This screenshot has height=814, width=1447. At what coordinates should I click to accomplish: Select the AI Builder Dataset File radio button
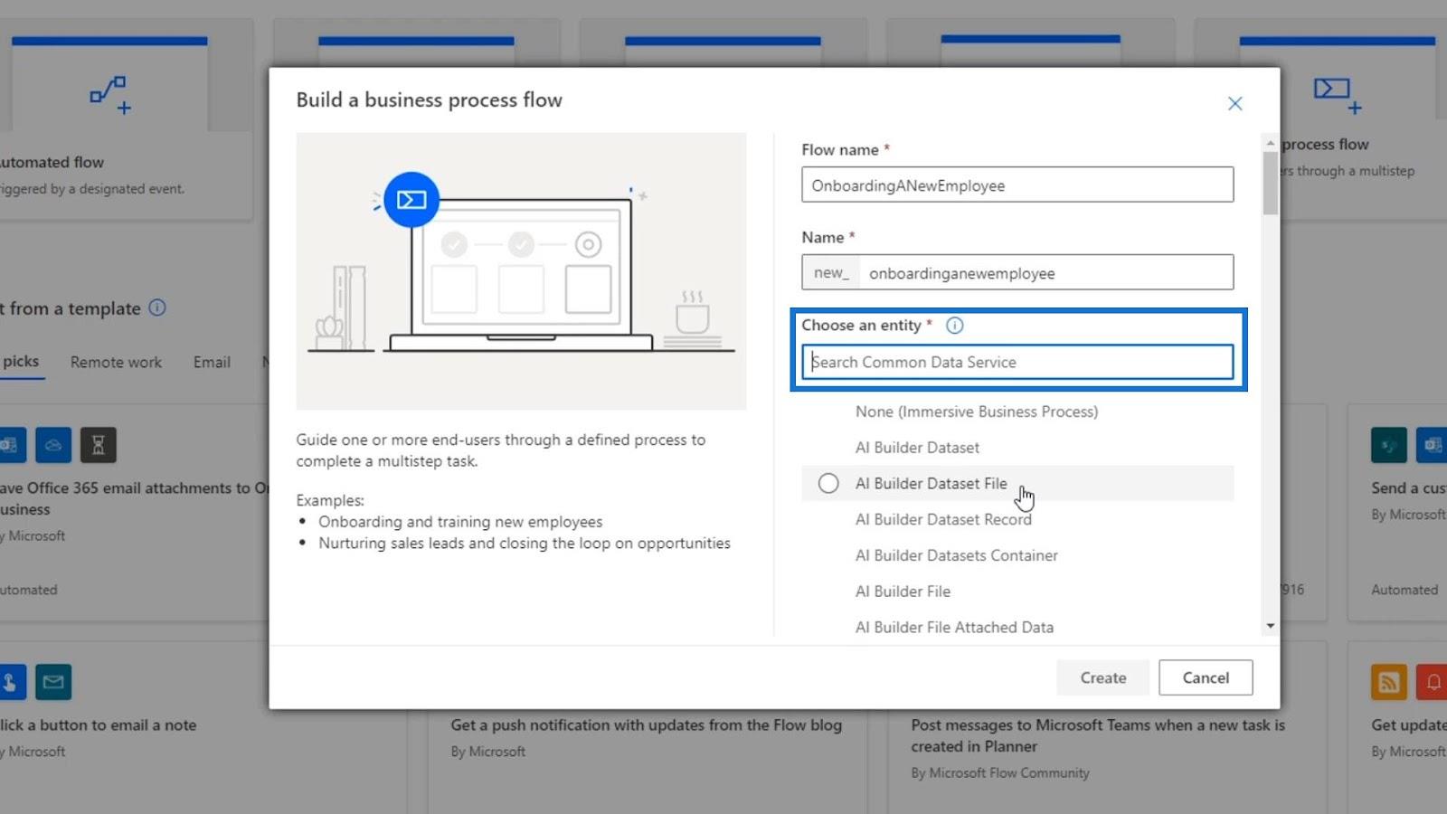coord(828,483)
